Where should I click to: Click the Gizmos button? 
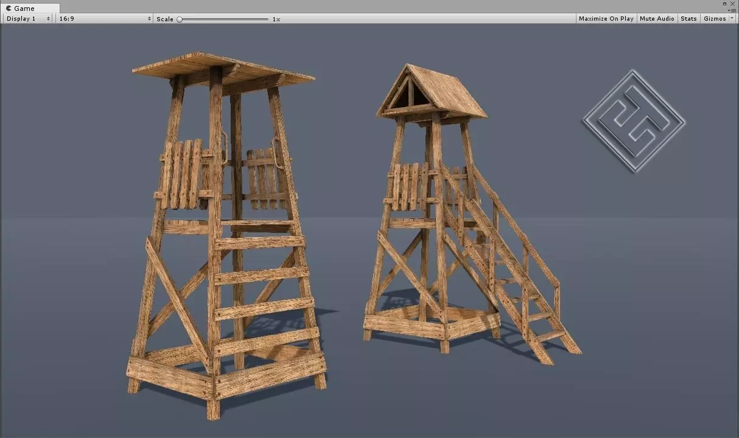tap(714, 19)
